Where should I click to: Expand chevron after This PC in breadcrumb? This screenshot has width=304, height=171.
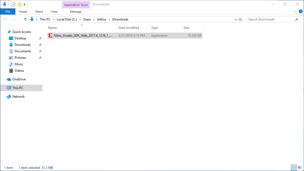(x=54, y=19)
